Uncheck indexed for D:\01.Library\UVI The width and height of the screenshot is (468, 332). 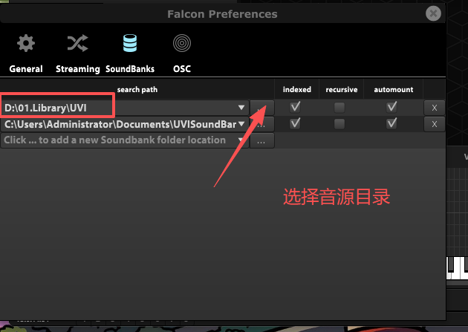295,107
